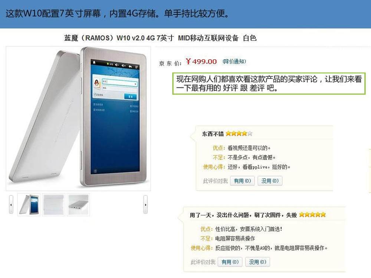Image resolution: width=371 pixels, height=278 pixels.
Task: Click the review title 用了一天，没出什么问题
Action: [x=243, y=215]
